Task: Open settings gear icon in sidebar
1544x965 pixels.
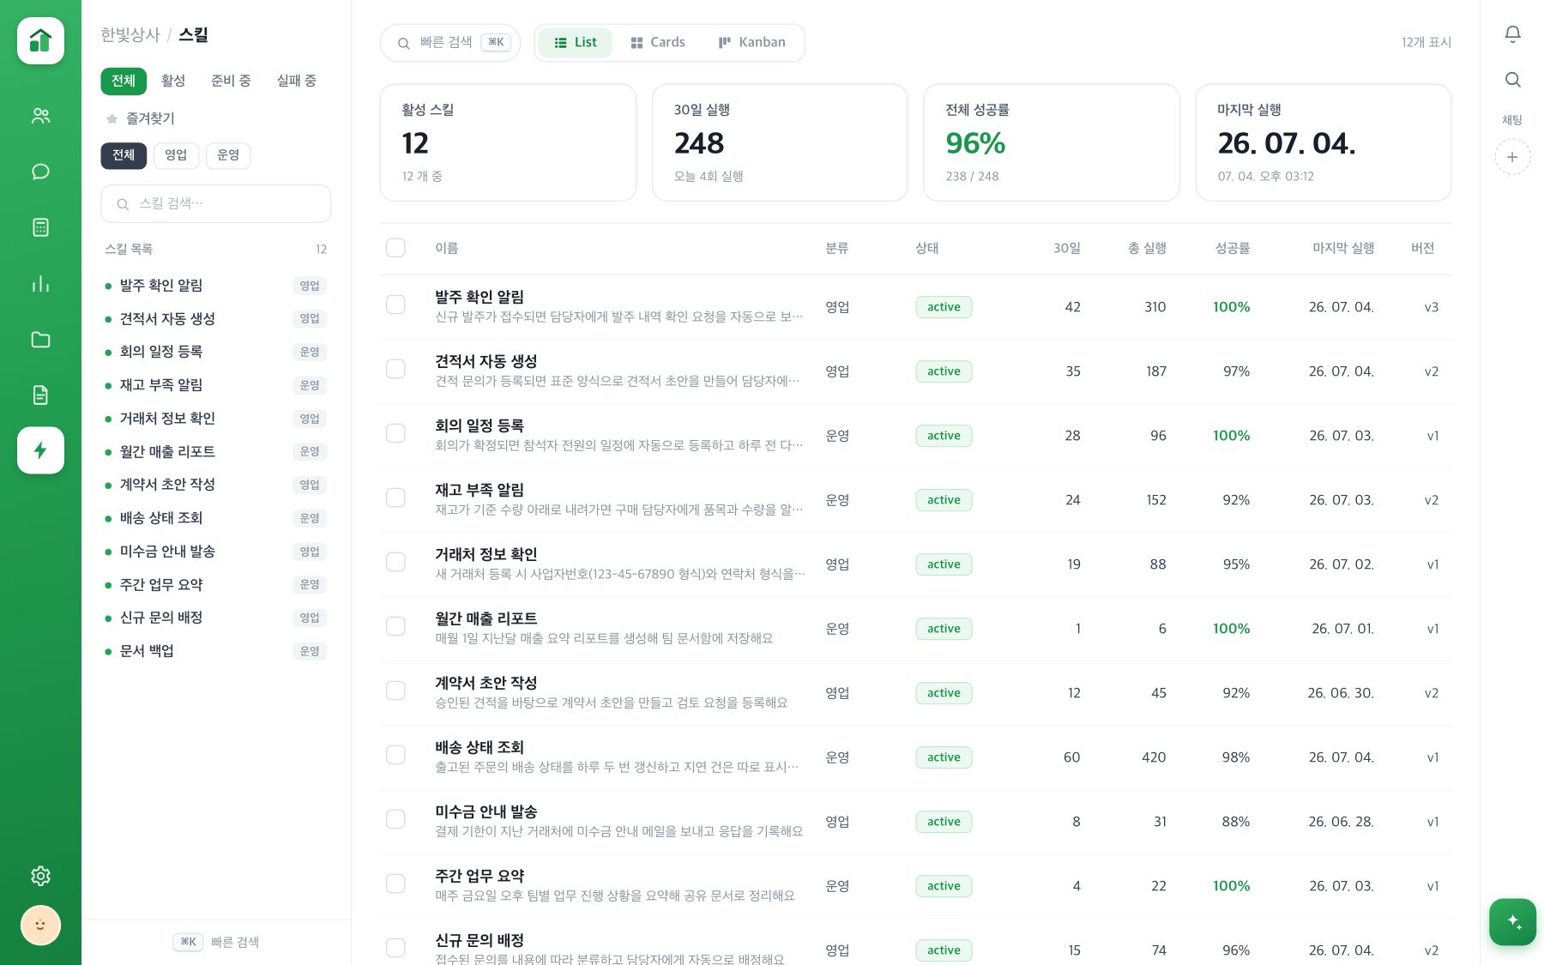Action: 40,876
